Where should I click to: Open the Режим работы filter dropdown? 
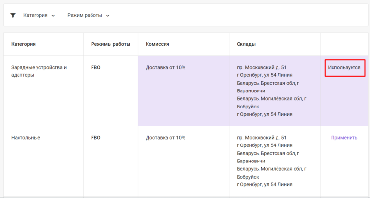point(88,15)
